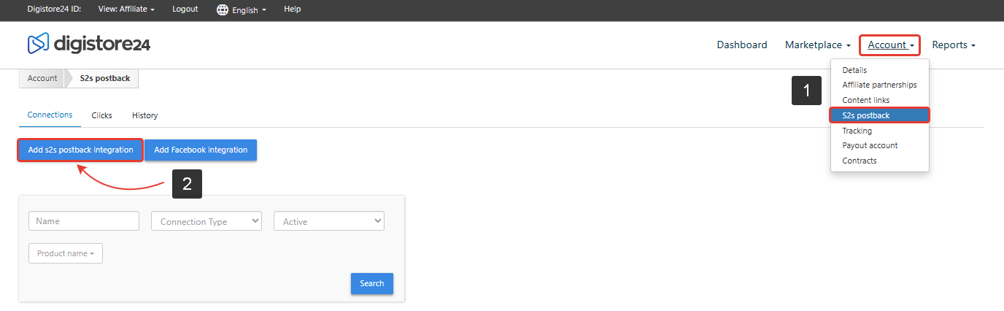The image size is (1004, 311).
Task: Click the globe language icon
Action: click(x=223, y=9)
